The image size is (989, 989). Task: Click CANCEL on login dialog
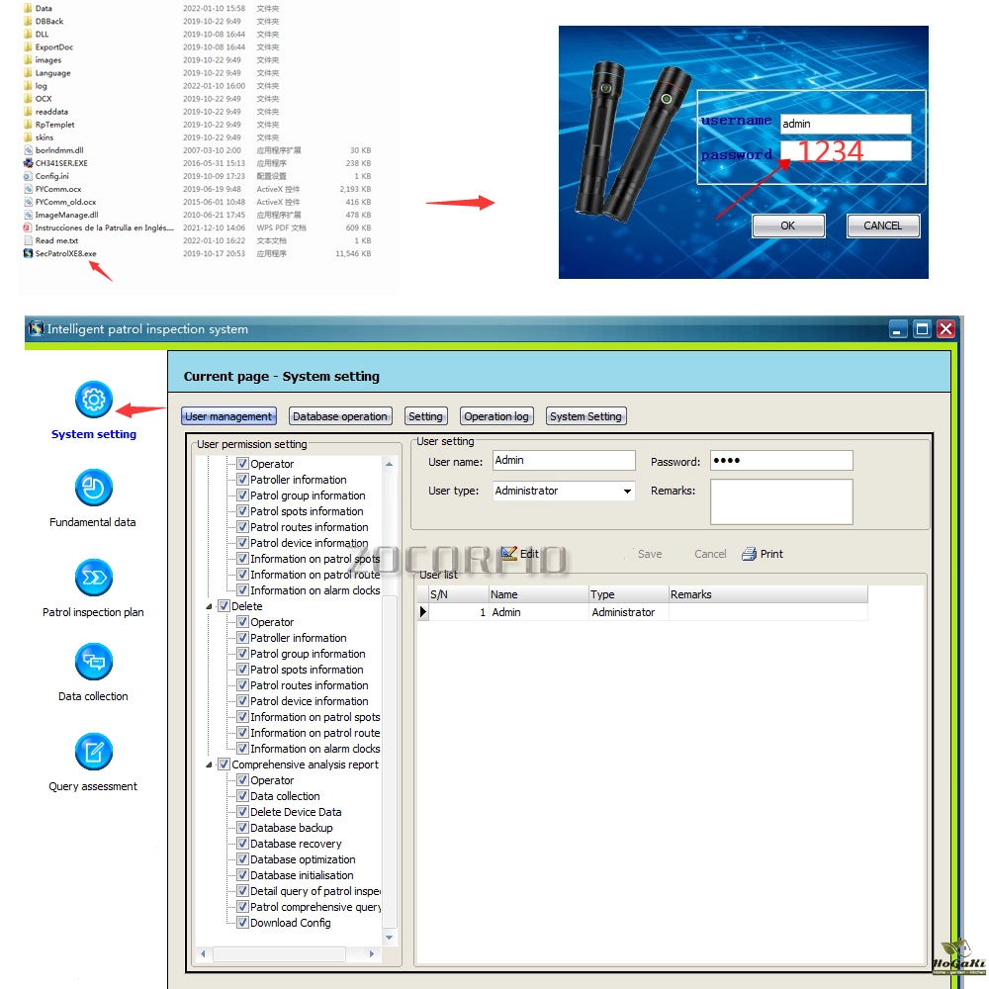882,225
